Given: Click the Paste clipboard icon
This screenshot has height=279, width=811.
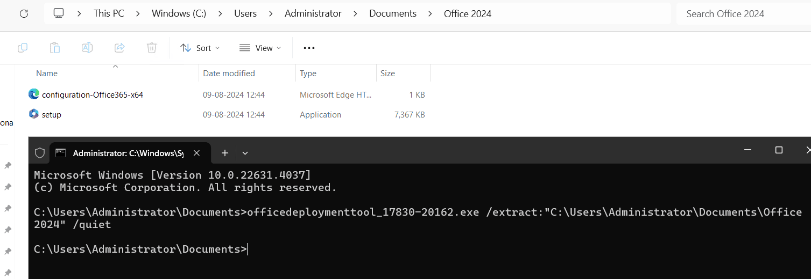Looking at the screenshot, I should pos(55,48).
